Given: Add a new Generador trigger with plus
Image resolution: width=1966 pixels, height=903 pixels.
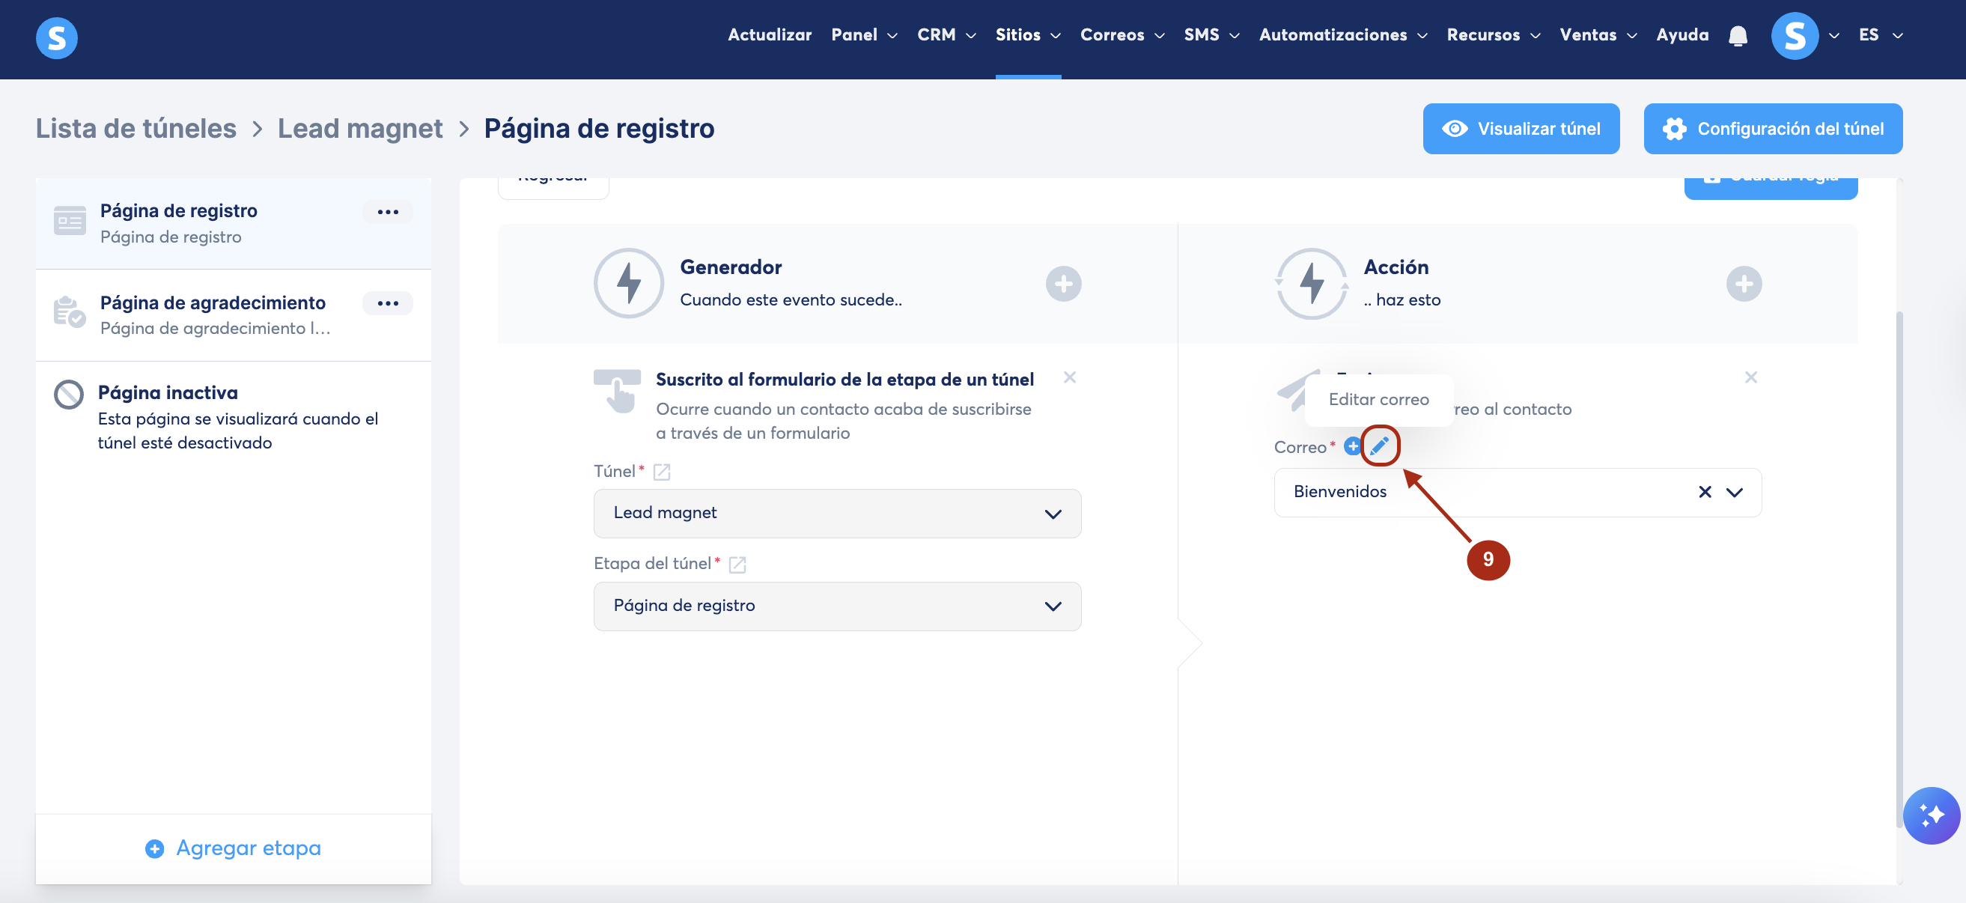Looking at the screenshot, I should click(1063, 284).
